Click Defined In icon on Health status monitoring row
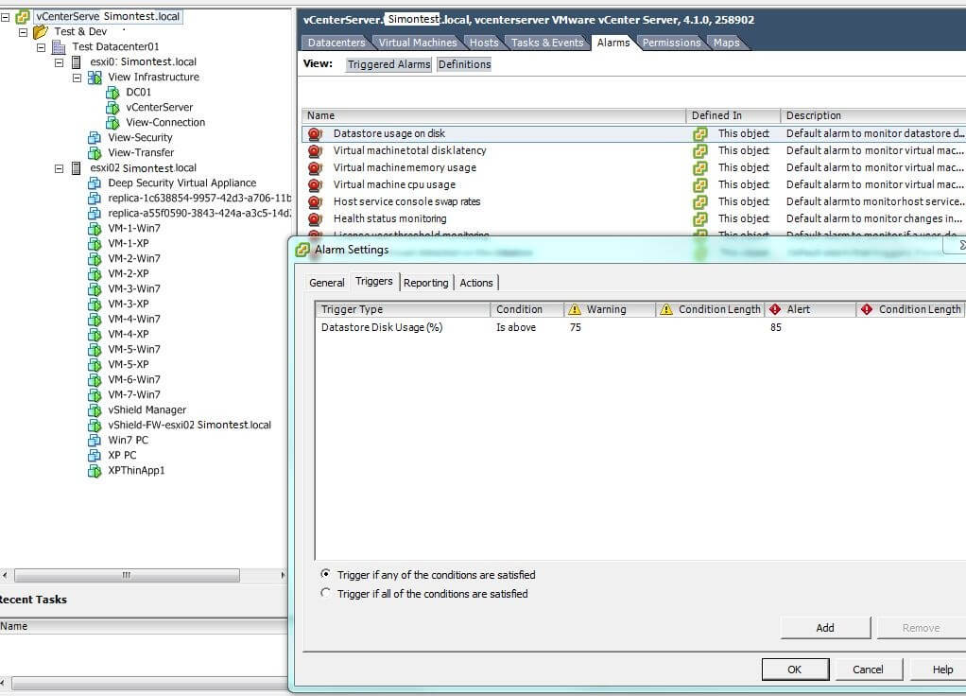This screenshot has width=966, height=696. point(699,218)
